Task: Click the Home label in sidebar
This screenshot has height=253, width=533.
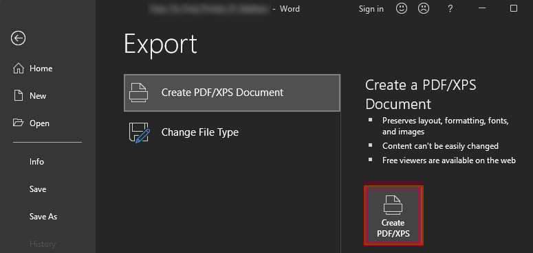Action: point(41,69)
